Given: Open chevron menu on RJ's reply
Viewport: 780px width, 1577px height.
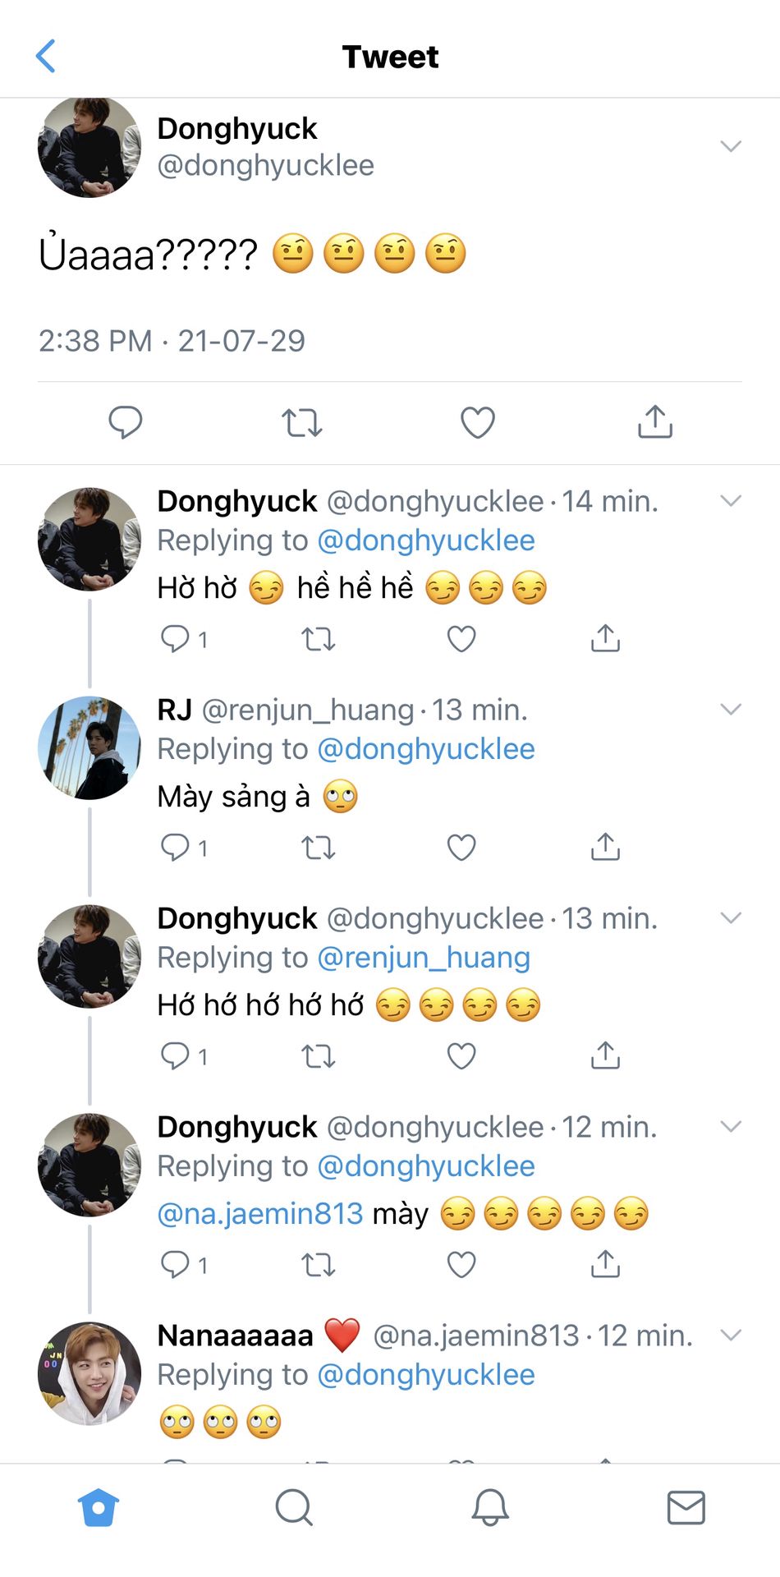Looking at the screenshot, I should pyautogui.click(x=730, y=709).
